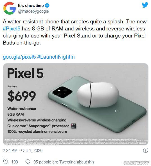Click the 199 likes count

point(15,162)
